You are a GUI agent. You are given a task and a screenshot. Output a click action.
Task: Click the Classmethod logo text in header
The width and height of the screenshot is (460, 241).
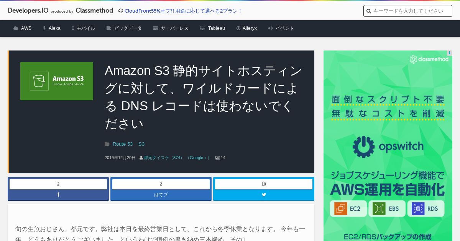(94, 11)
